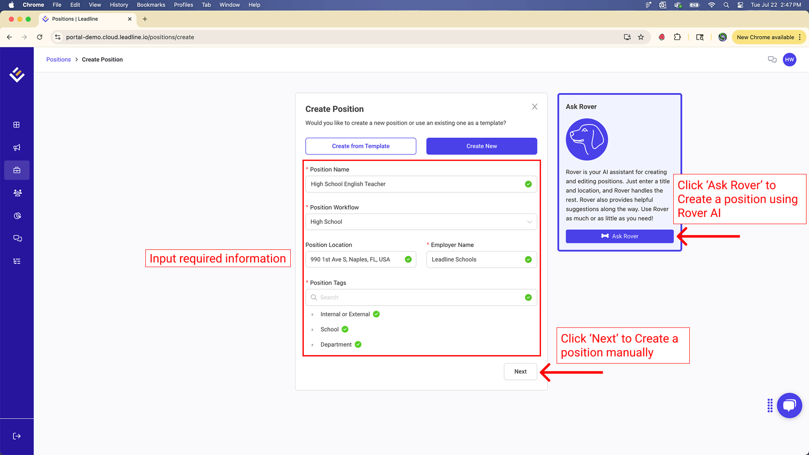Click the New Chrome available button

click(768, 37)
